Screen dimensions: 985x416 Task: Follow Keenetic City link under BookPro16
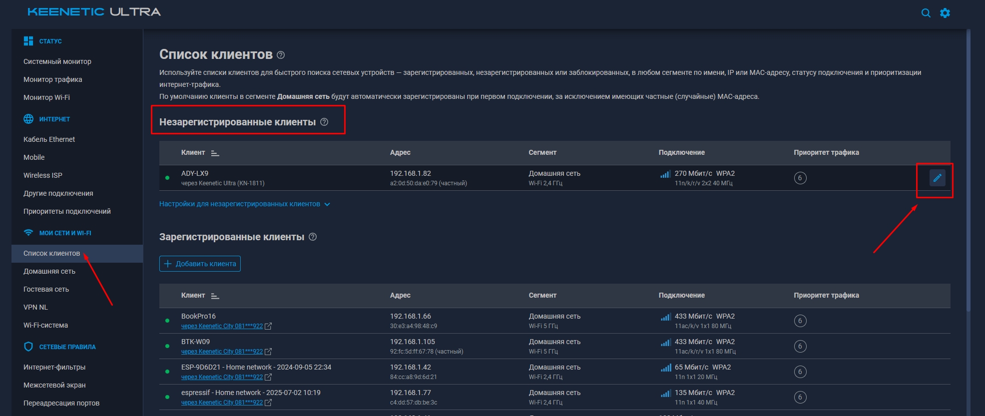[222, 326]
